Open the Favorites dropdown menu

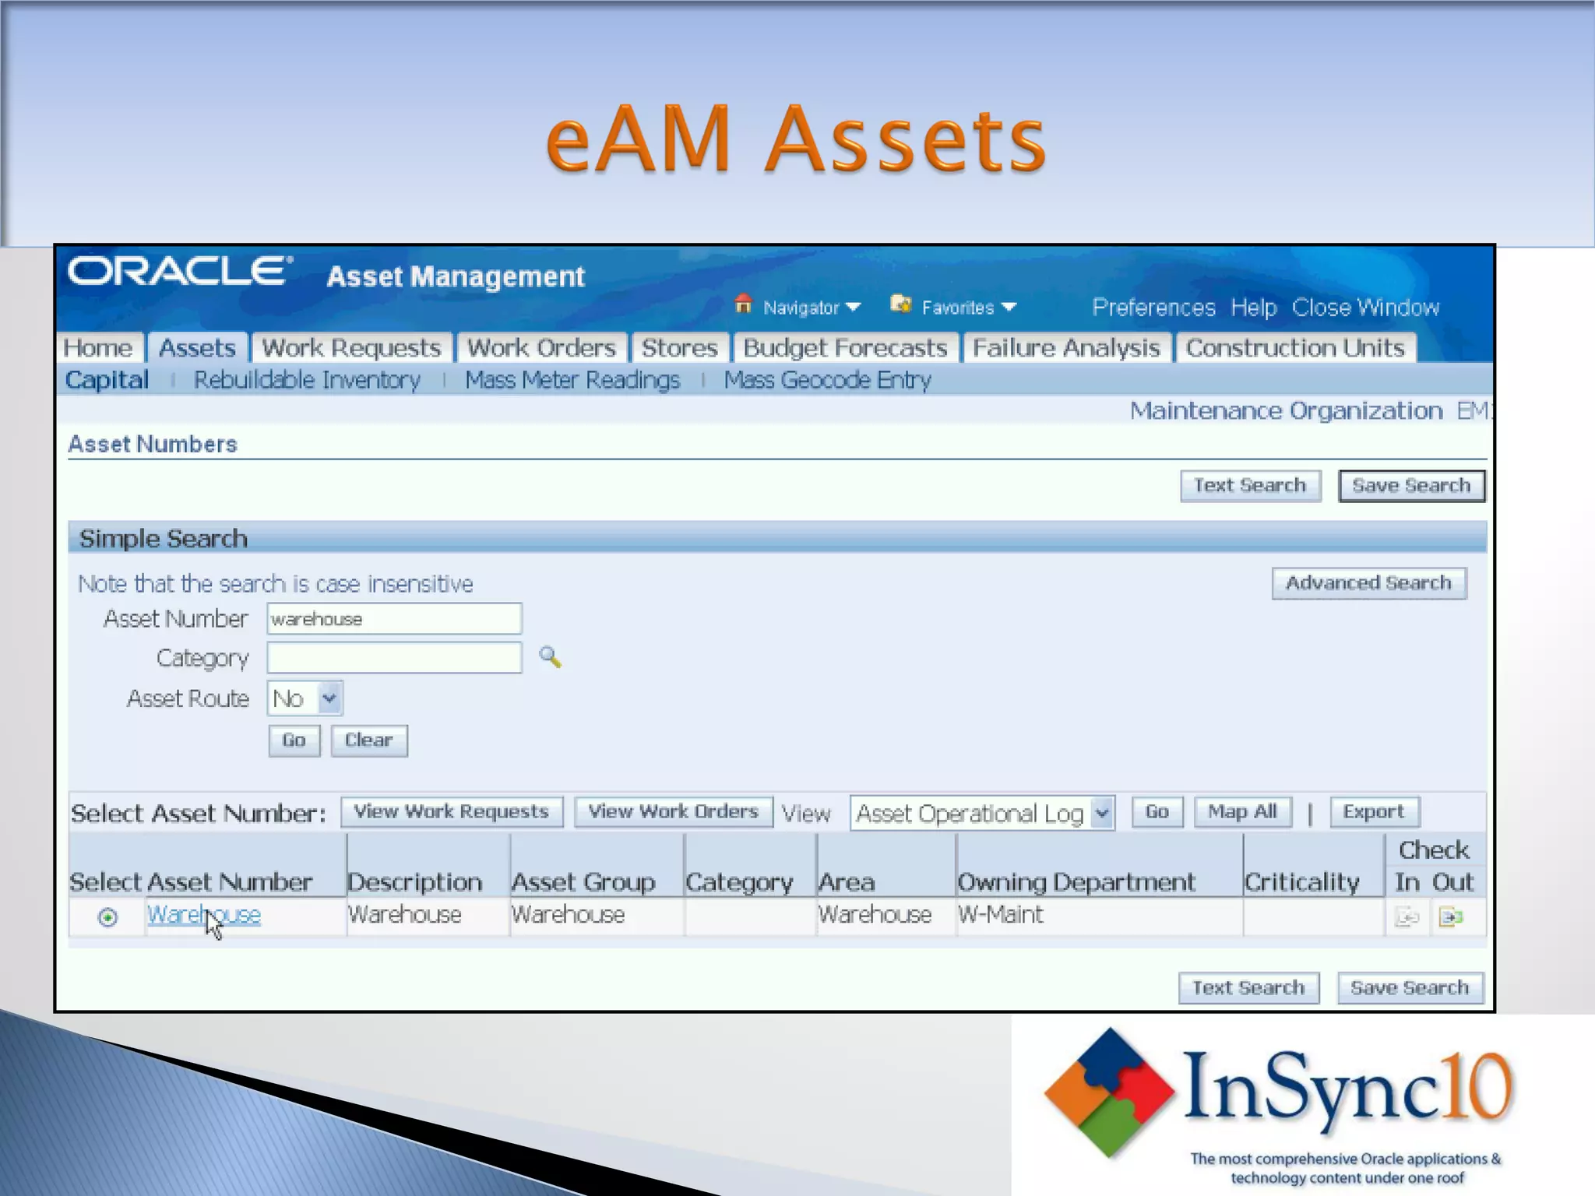click(x=1009, y=308)
